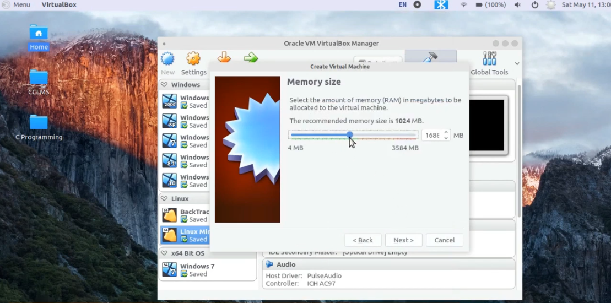Decrease memory with the spinbox down arrow
Screen dimensions: 611x303
coord(446,138)
